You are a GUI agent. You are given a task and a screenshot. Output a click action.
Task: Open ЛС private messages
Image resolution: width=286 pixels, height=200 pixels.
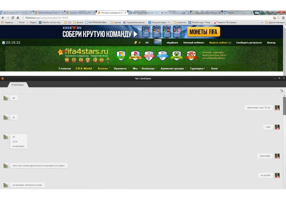pos(147,43)
